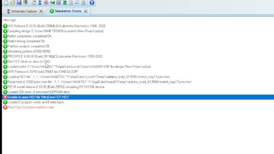Select AVR Release ATMEGA328P message row
Viewport: 274px width, 154px height.
[x=41, y=71]
